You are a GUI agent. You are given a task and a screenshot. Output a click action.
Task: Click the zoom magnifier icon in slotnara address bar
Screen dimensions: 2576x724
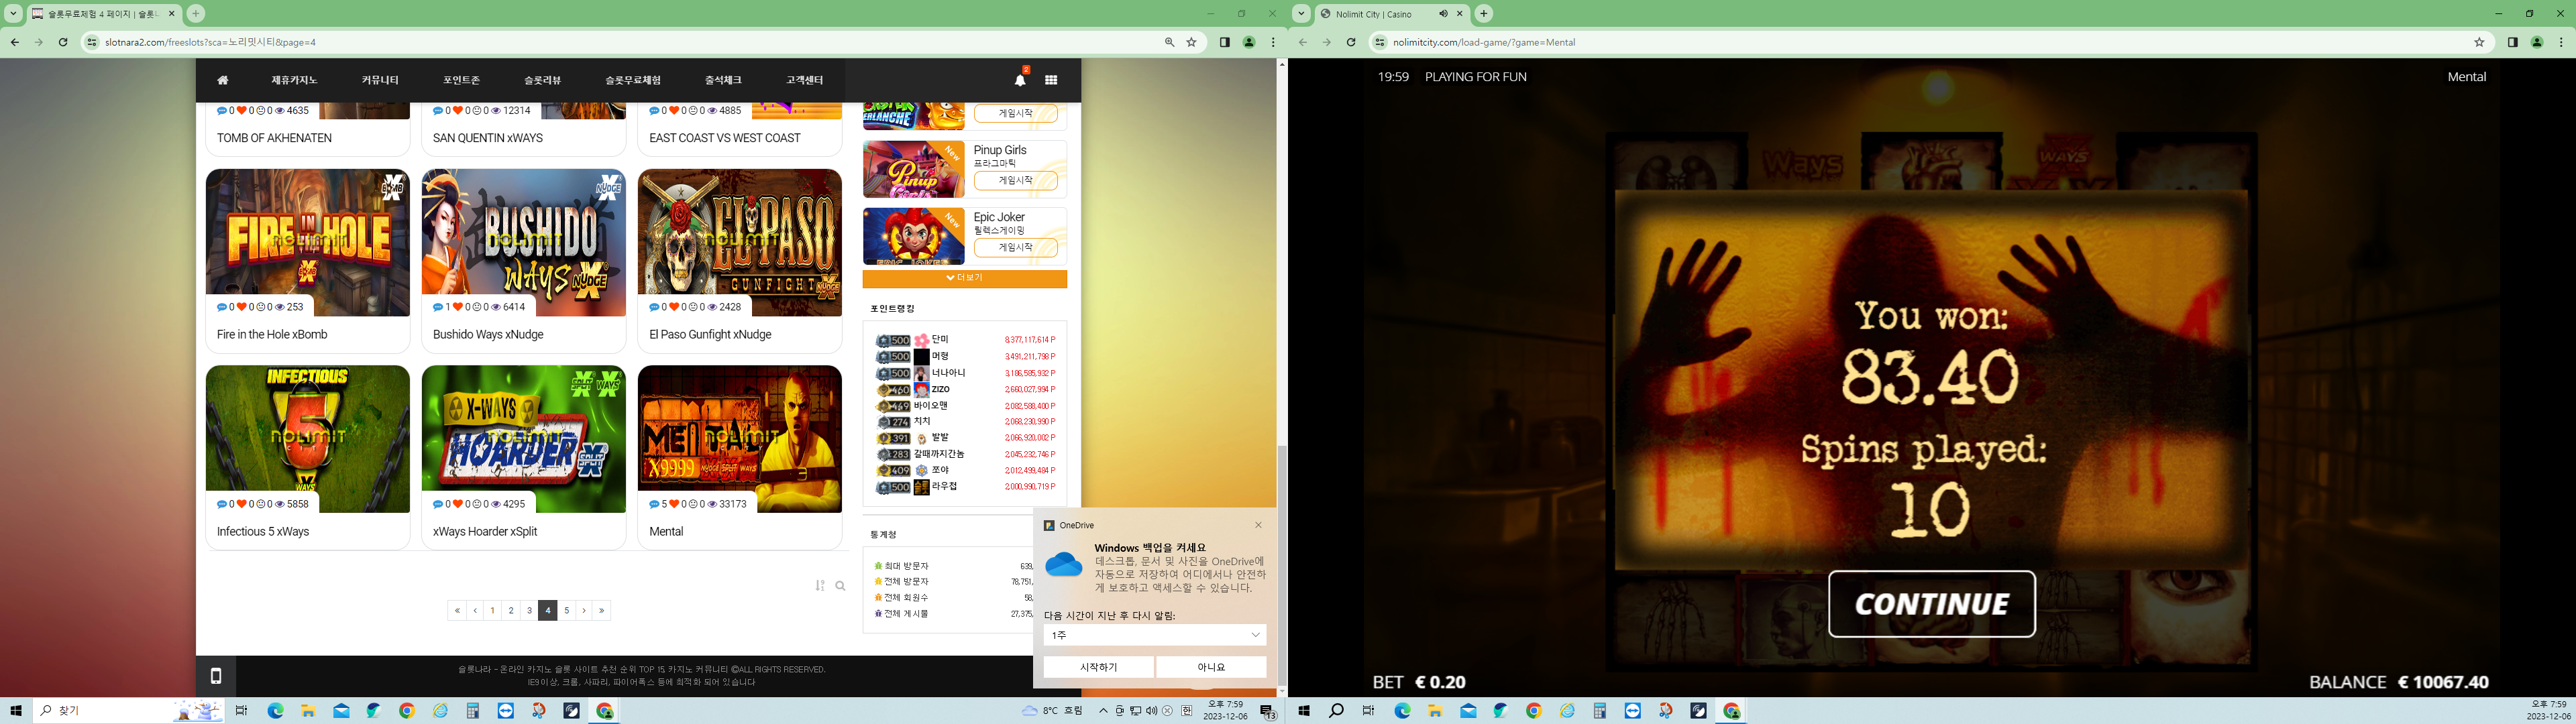click(x=1169, y=42)
